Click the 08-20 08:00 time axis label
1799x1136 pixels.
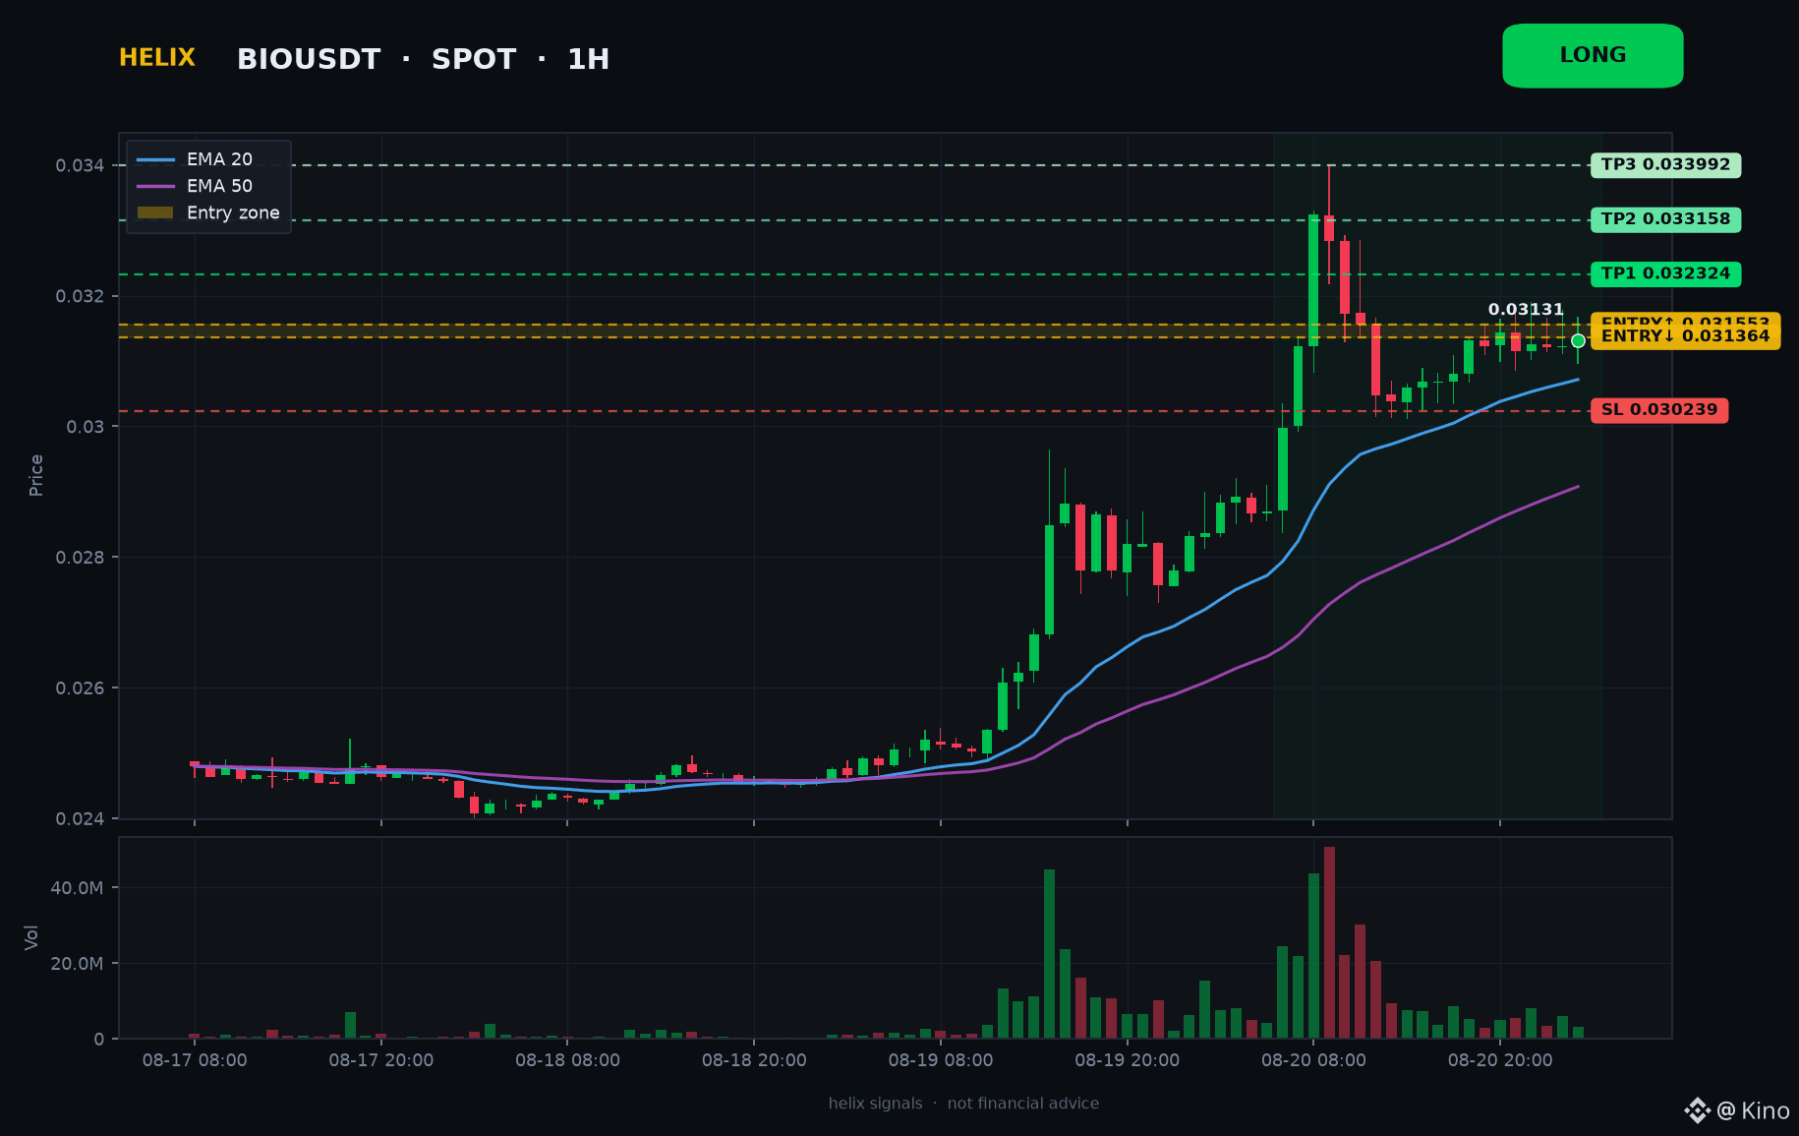[x=1313, y=1060]
